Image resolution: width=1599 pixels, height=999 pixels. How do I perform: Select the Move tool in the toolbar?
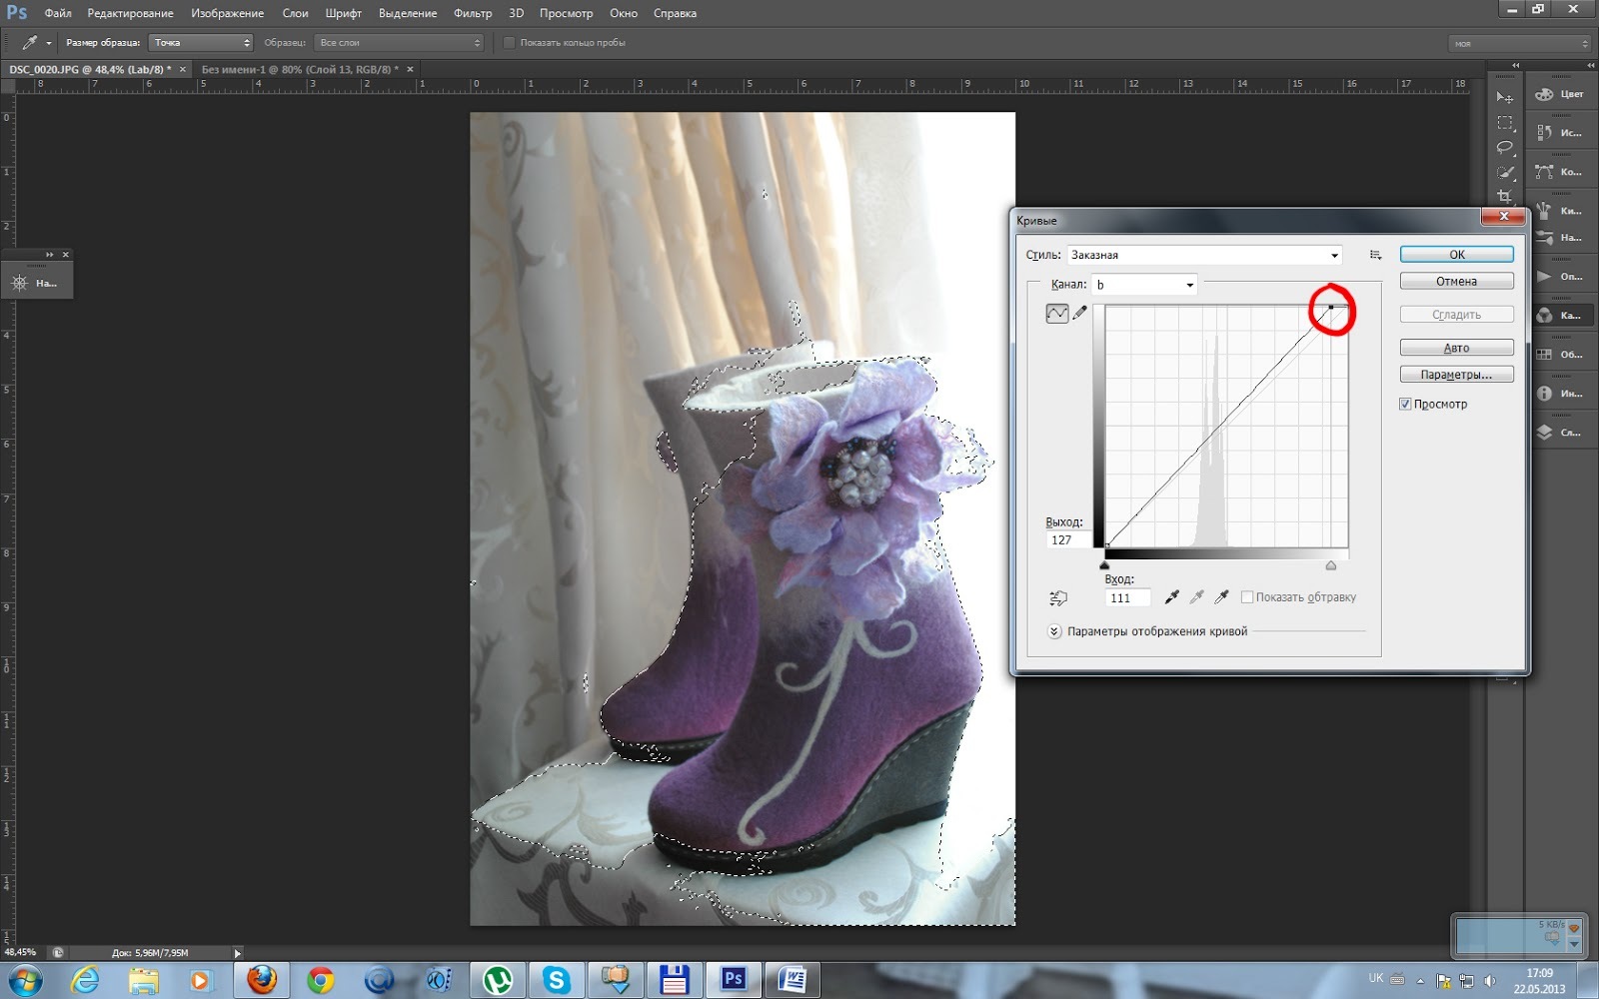pos(1504,97)
